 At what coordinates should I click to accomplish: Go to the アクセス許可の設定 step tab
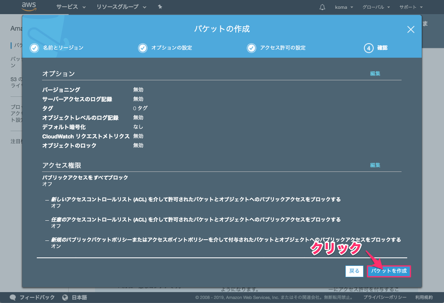point(283,48)
